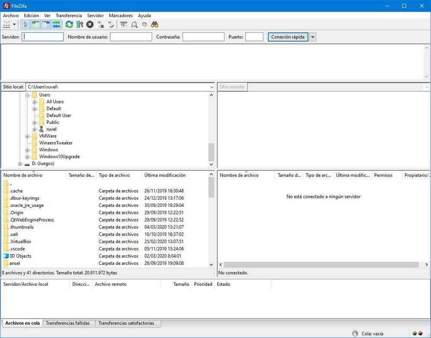This screenshot has width=431, height=338.
Task: Click the remote list horizontal scrollbar
Action: (321, 265)
